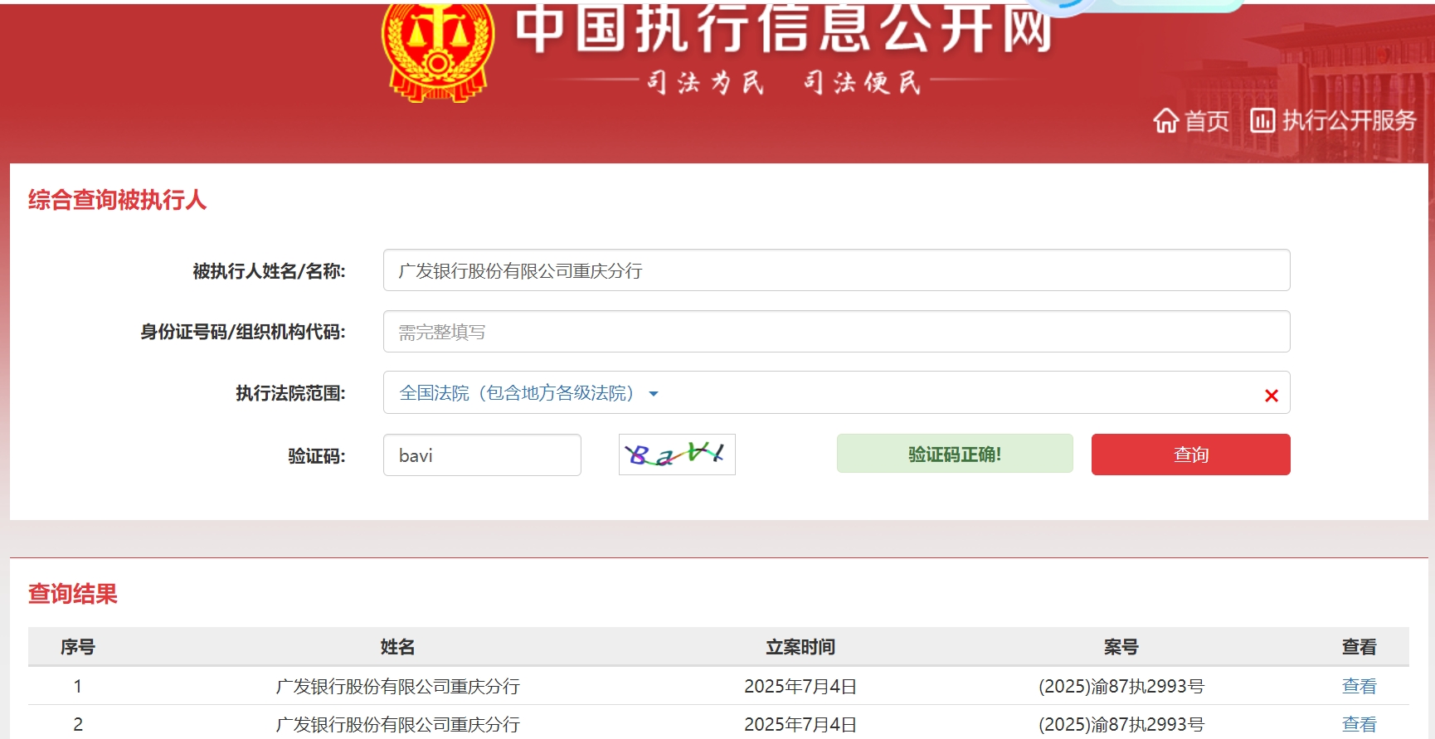The height and width of the screenshot is (739, 1435).
Task: Click the 执行公开服务 chart icon
Action: tap(1262, 121)
